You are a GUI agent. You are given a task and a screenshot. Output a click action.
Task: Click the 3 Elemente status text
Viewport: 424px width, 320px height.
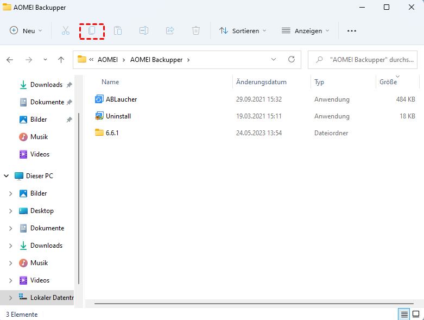click(22, 315)
